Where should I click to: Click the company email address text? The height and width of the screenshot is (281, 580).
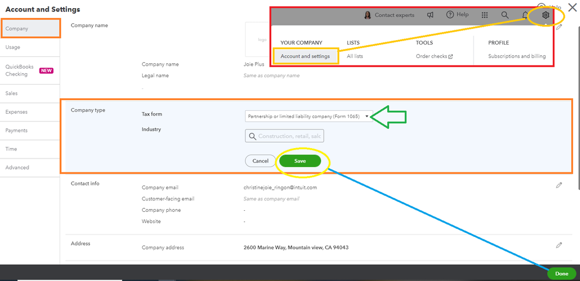(280, 188)
